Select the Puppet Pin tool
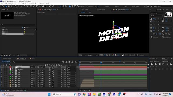The height and width of the screenshot is (97, 173). 53,6
